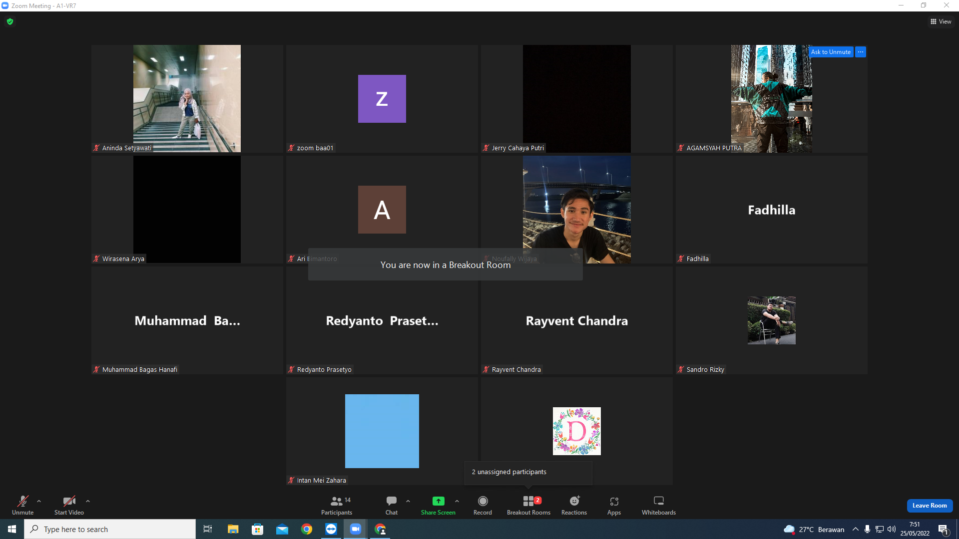Click the light blue avatar of Intan Mei Zahara

[382, 431]
